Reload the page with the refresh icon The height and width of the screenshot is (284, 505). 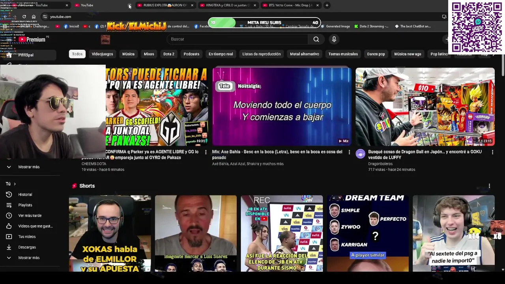(x=24, y=17)
